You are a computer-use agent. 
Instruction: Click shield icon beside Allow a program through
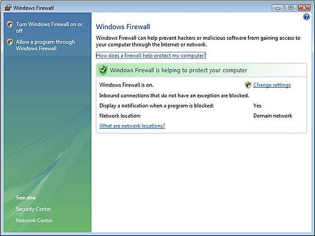[x=9, y=42]
